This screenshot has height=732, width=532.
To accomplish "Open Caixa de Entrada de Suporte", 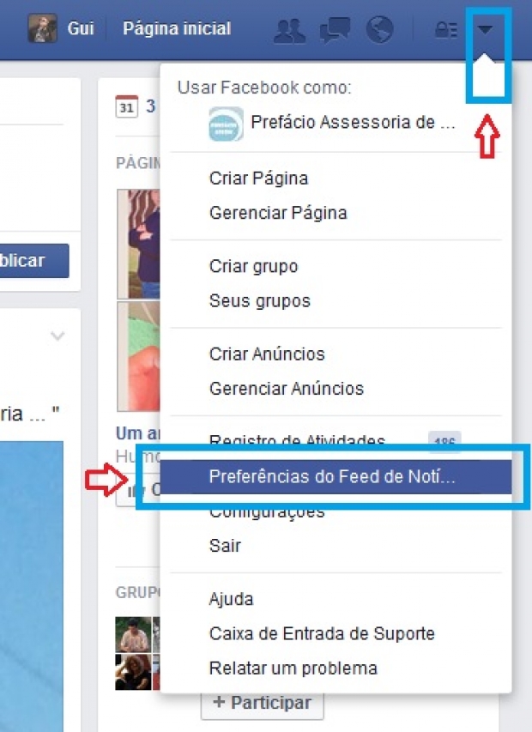I will [322, 633].
